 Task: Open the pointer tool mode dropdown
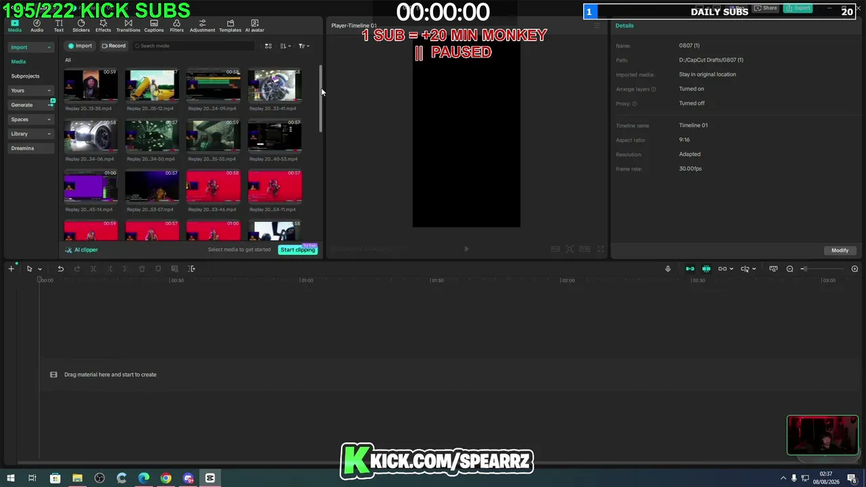(x=40, y=269)
